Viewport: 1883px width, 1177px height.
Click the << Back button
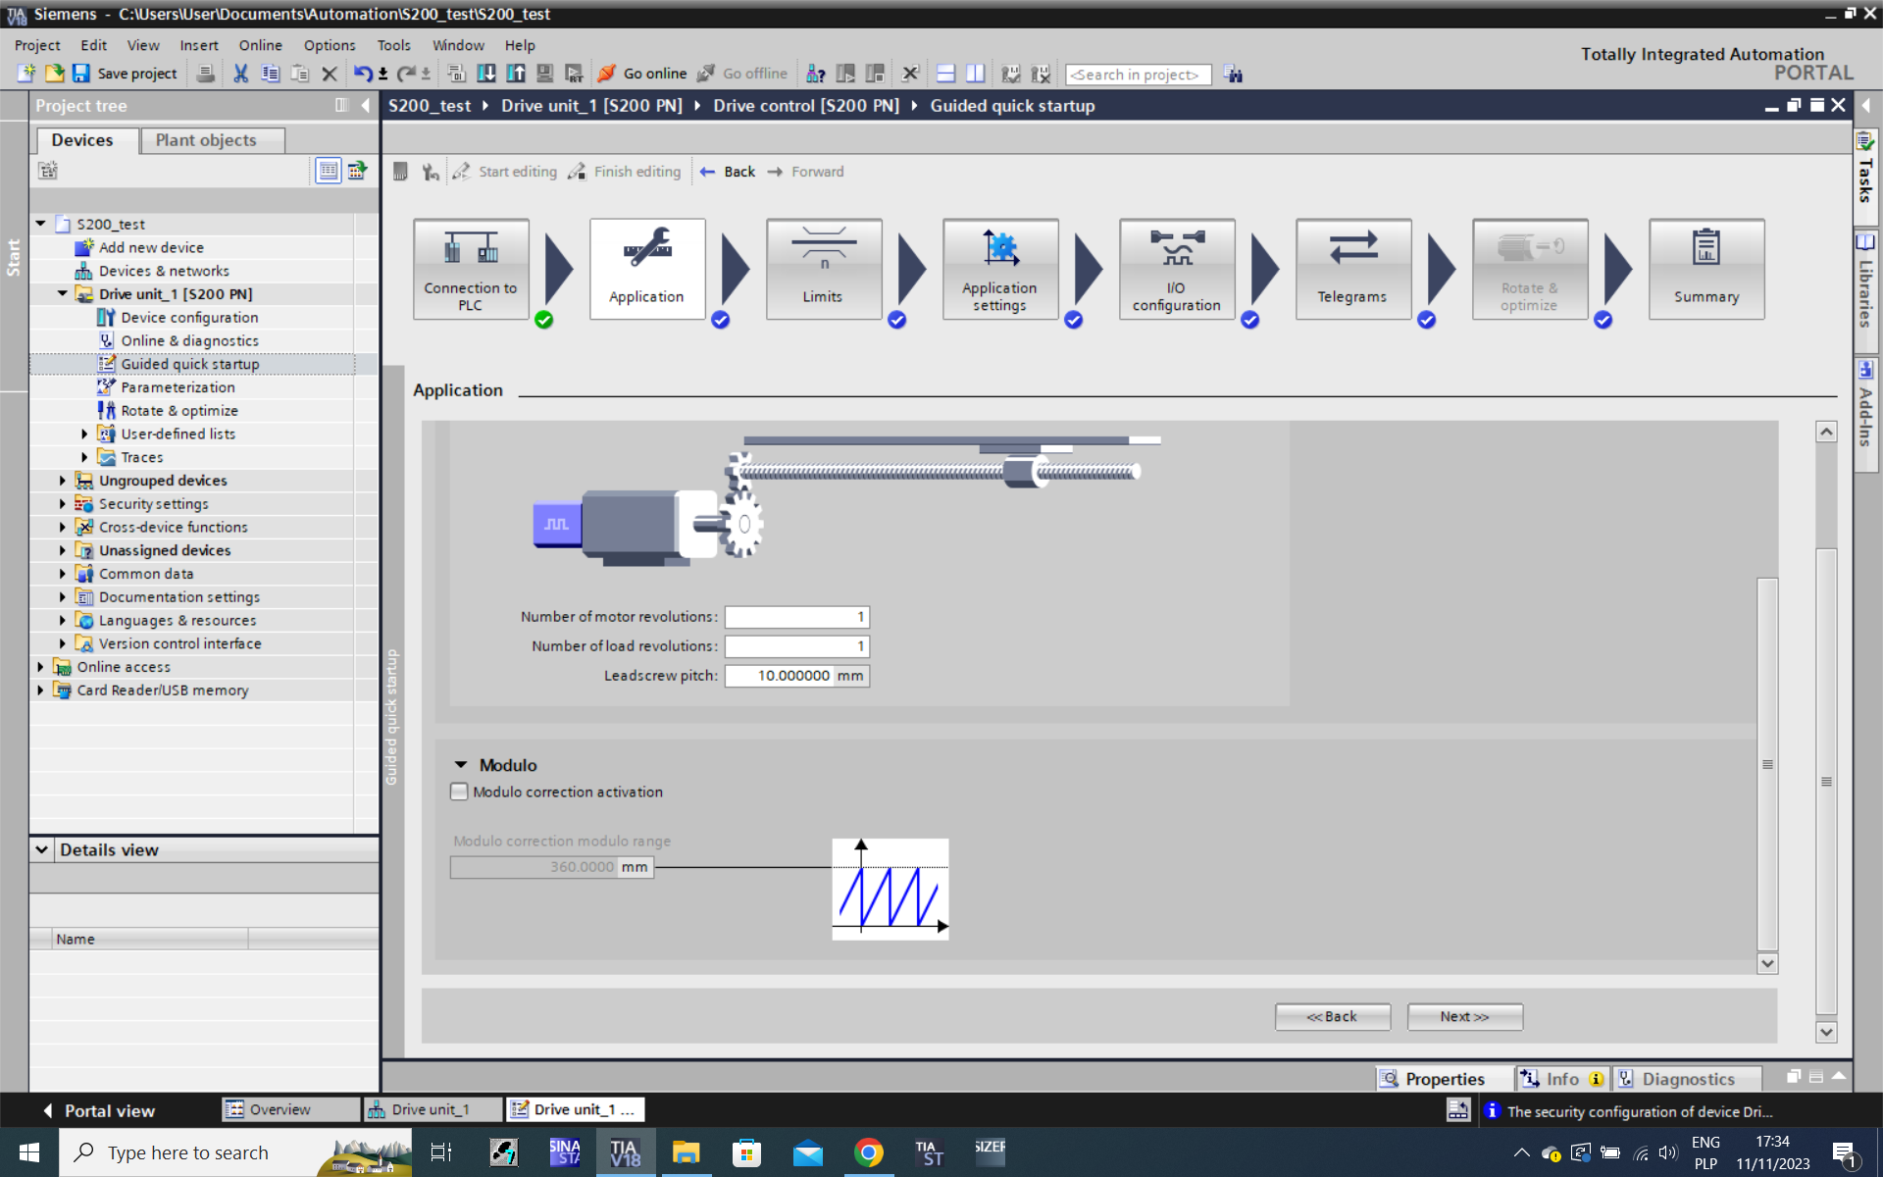[1332, 1017]
